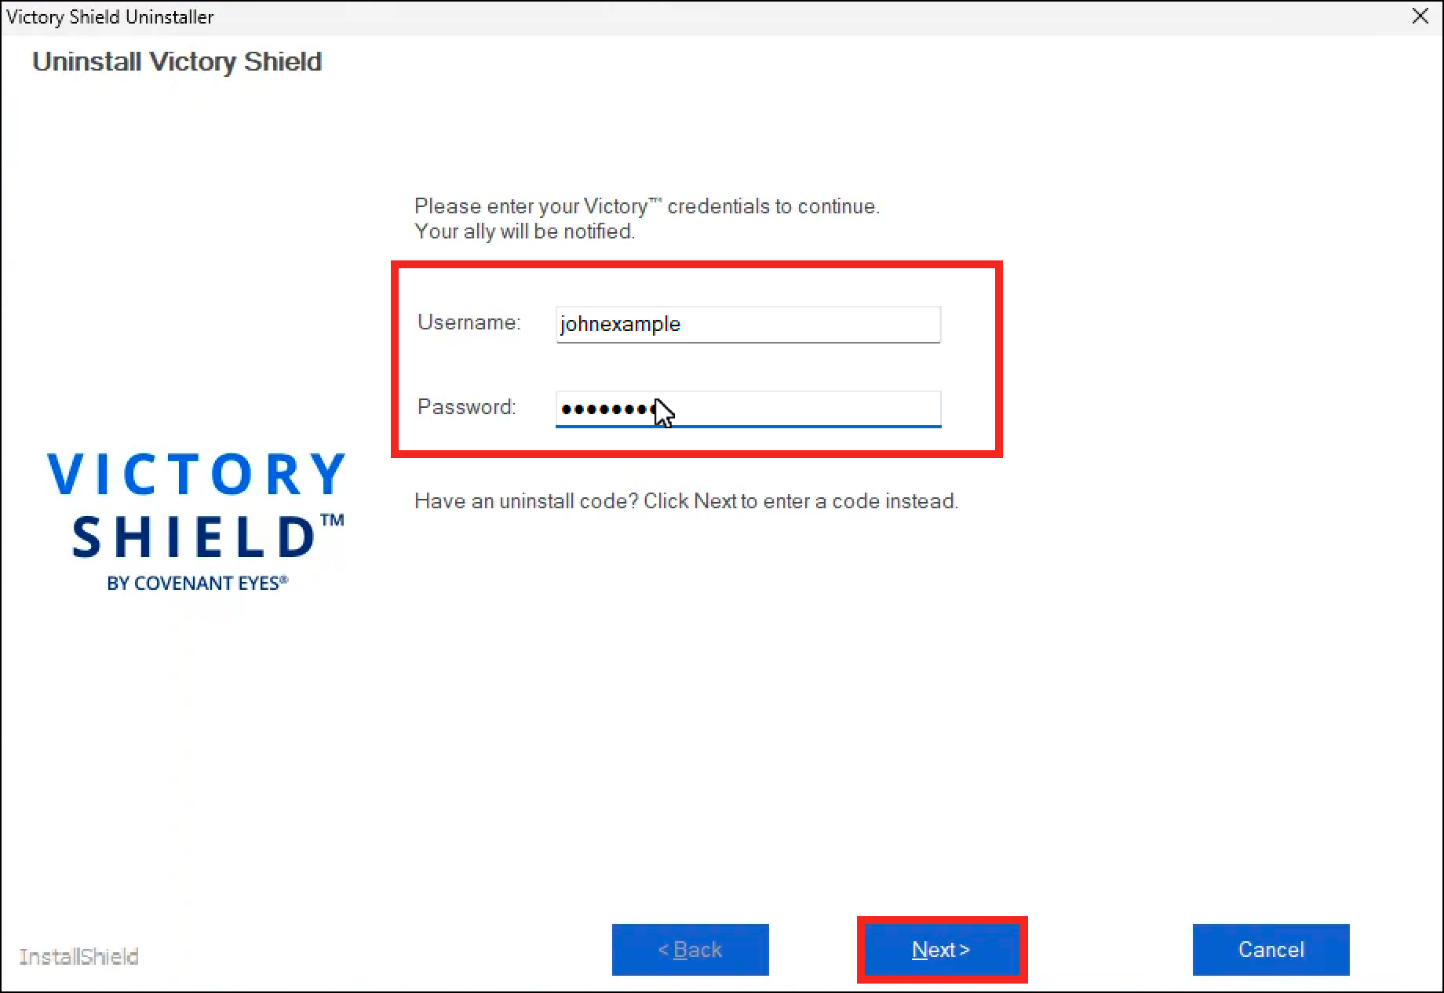The image size is (1444, 993).
Task: Click the Back button
Action: [690, 950]
